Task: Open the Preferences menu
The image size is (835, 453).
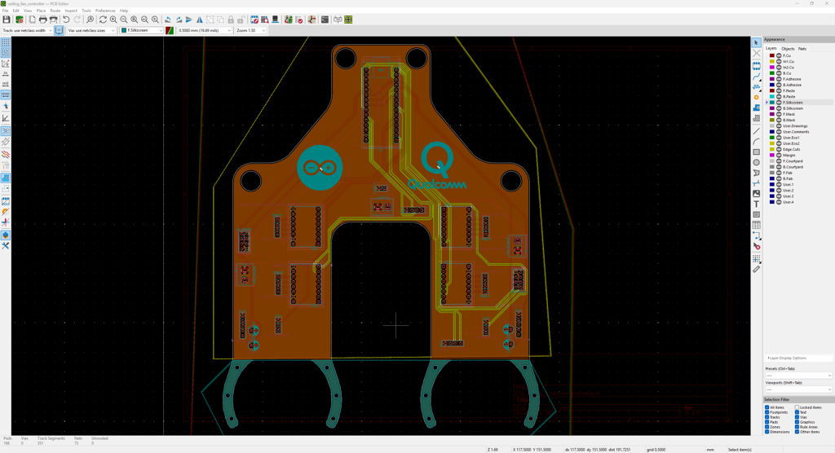Action: click(105, 11)
